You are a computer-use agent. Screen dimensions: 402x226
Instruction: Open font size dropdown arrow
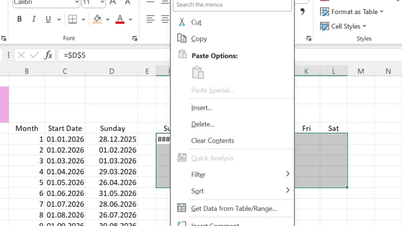102,3
